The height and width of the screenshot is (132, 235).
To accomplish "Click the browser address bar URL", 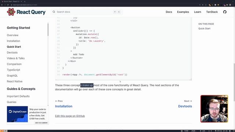I will point(25,5).
